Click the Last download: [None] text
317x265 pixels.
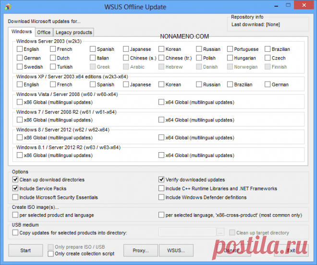[x=256, y=24]
